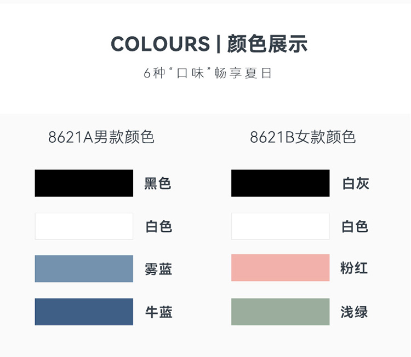
Task: Click the 浅绿 label text
Action: click(x=354, y=312)
